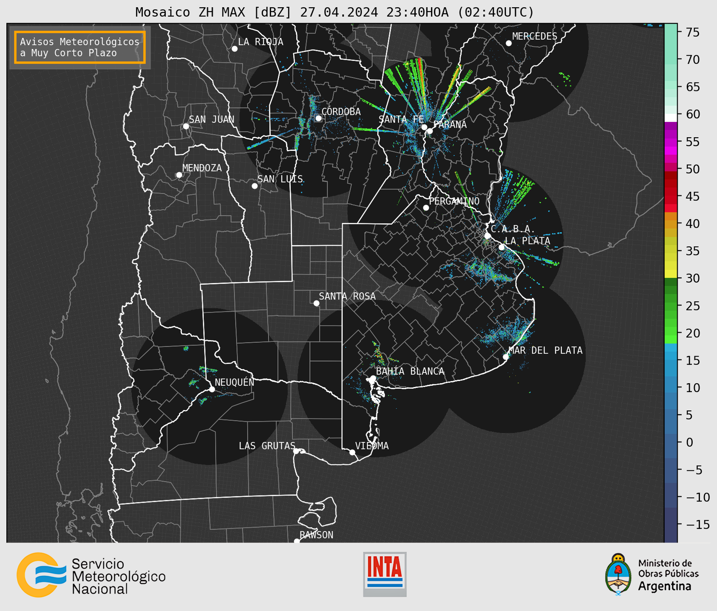Click the PARANÁ city marker dot

pos(430,131)
